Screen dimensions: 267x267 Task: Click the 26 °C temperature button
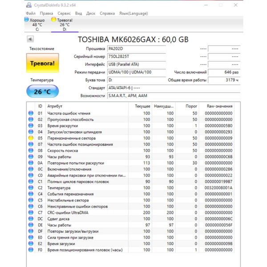click(43, 91)
